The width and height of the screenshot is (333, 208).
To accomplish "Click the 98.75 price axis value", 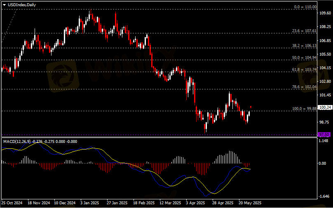I will [x=324, y=122].
